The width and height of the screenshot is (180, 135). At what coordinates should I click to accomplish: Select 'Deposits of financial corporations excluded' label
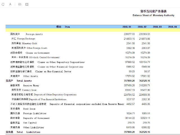[87, 104]
